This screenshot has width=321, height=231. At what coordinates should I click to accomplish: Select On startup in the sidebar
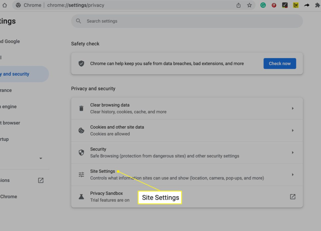click(4, 139)
